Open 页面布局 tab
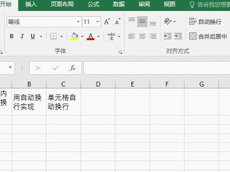Screen dimensions: 230x172 (x=62, y=4)
